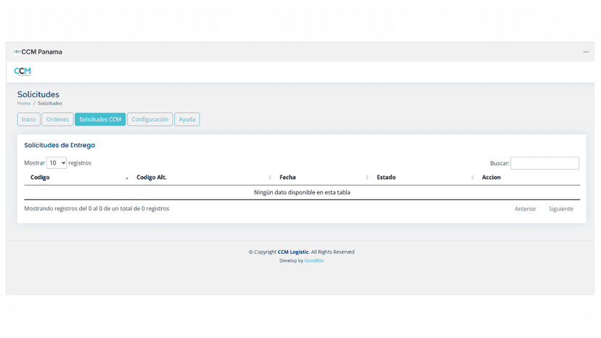Click the CCM Panama title text

pos(42,51)
